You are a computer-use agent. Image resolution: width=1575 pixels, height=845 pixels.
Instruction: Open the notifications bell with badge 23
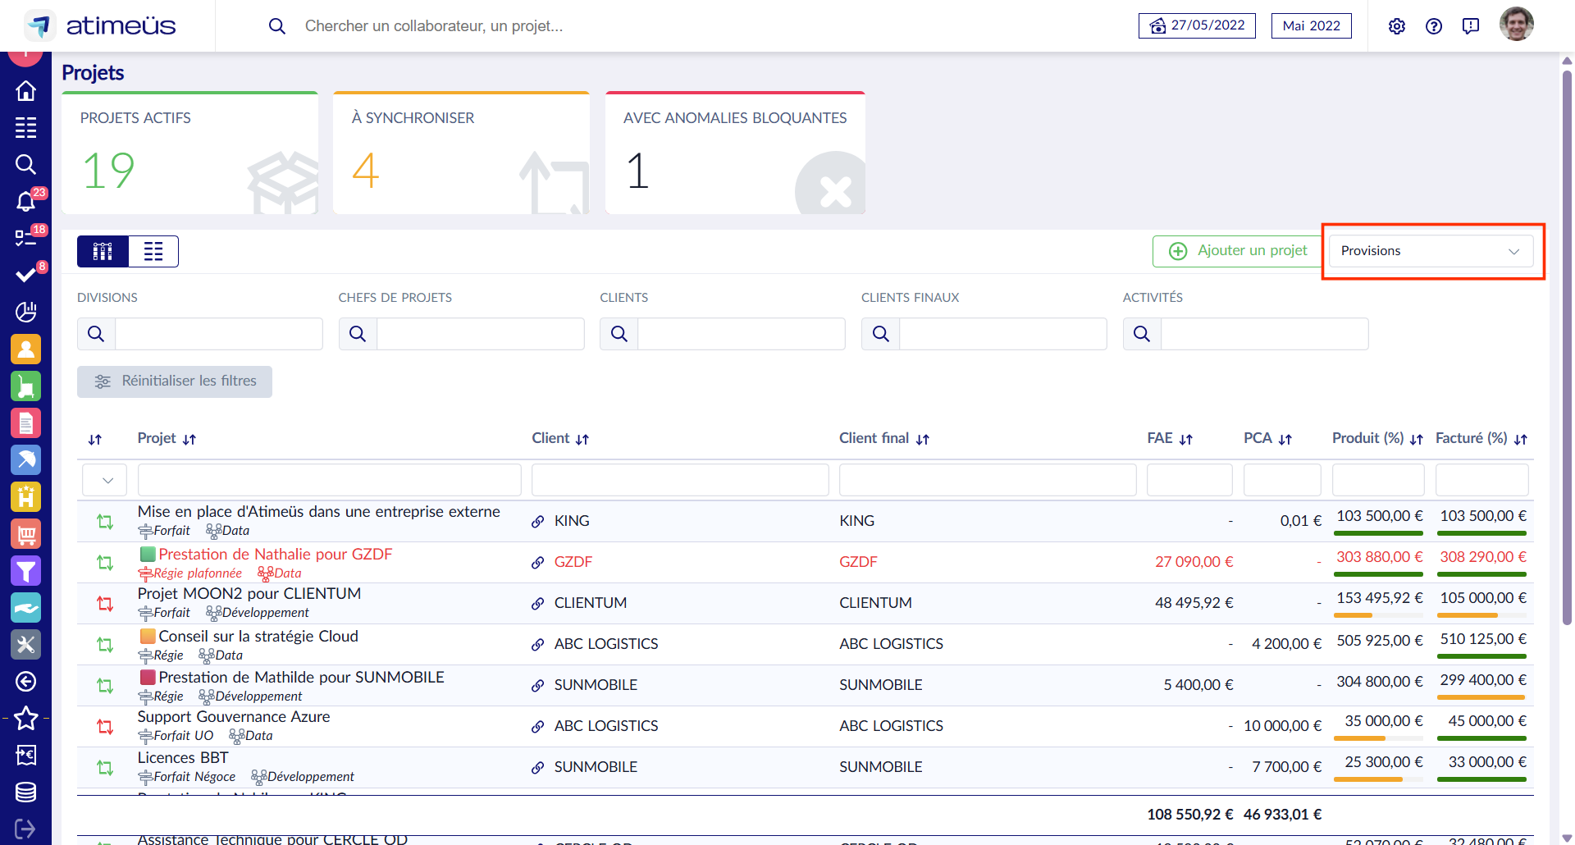tap(27, 201)
